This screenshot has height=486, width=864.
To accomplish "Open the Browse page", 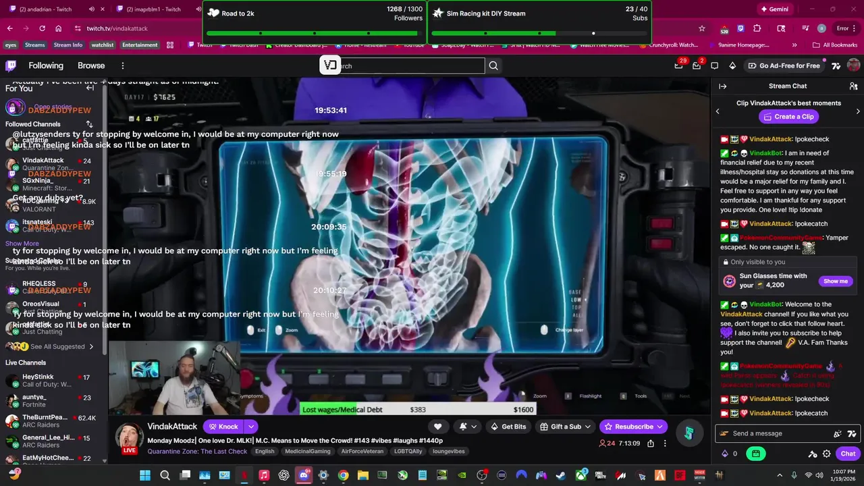I will point(91,65).
